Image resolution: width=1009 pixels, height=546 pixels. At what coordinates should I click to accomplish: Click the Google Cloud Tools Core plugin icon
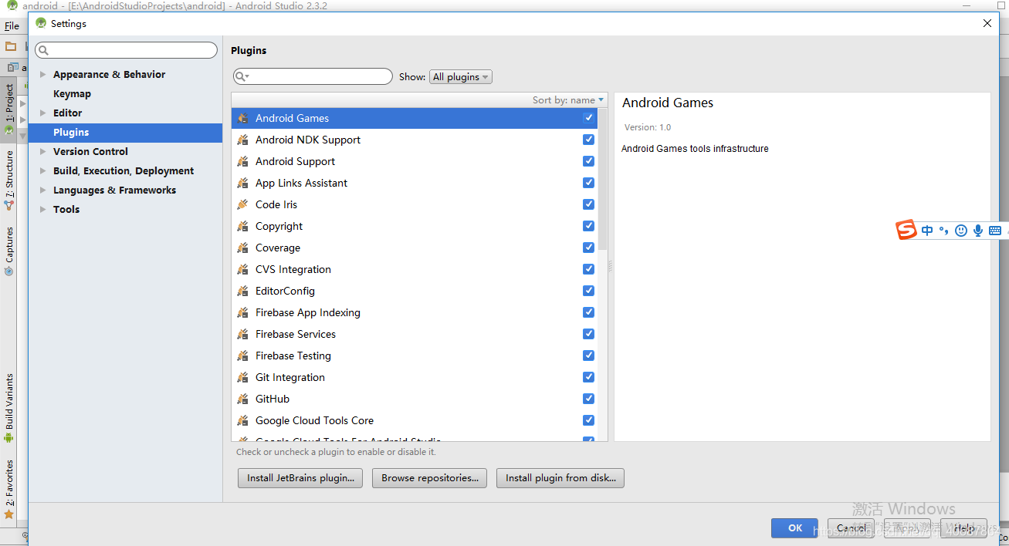[243, 420]
